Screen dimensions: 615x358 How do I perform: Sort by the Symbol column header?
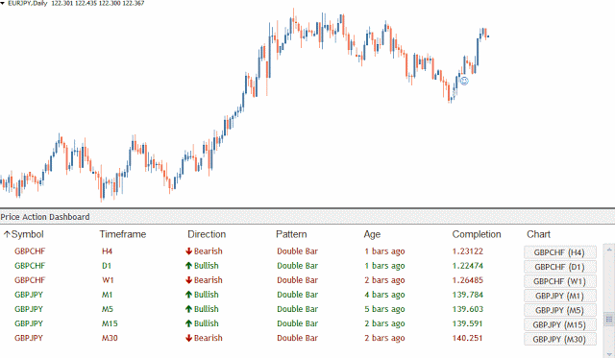tap(24, 234)
